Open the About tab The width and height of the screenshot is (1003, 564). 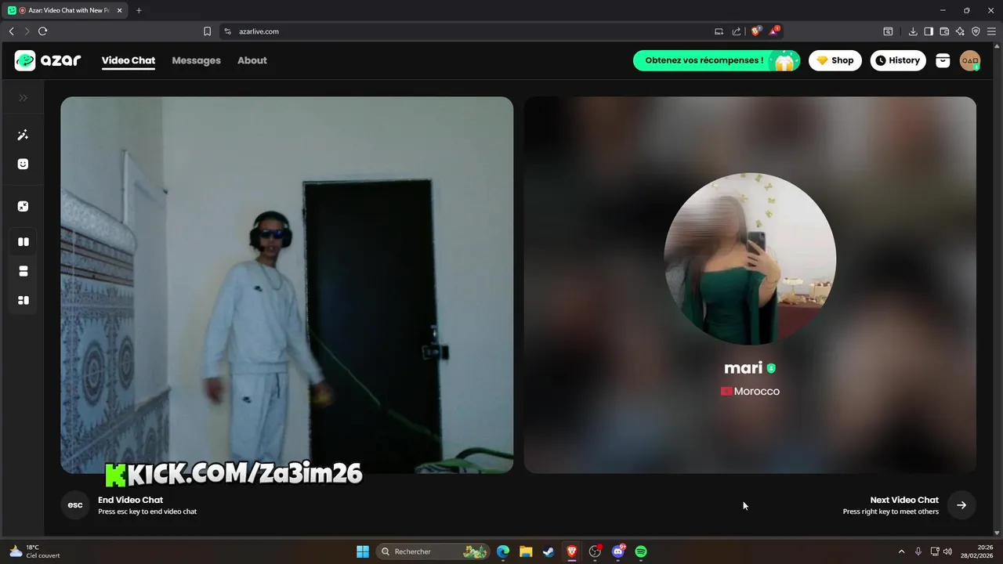252,60
